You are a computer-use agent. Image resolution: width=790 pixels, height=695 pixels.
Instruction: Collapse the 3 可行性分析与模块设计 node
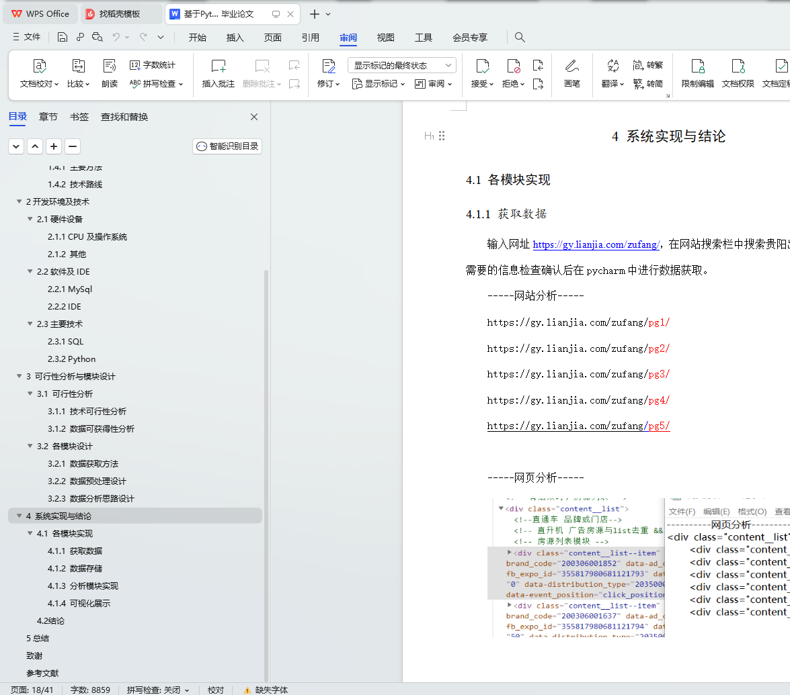19,376
